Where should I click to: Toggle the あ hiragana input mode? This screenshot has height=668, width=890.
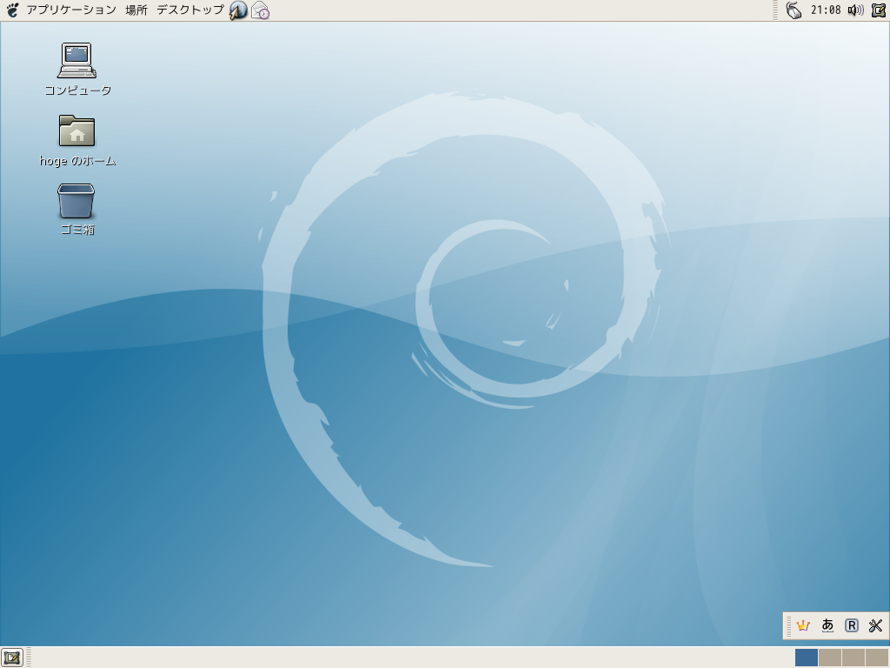pyautogui.click(x=827, y=625)
